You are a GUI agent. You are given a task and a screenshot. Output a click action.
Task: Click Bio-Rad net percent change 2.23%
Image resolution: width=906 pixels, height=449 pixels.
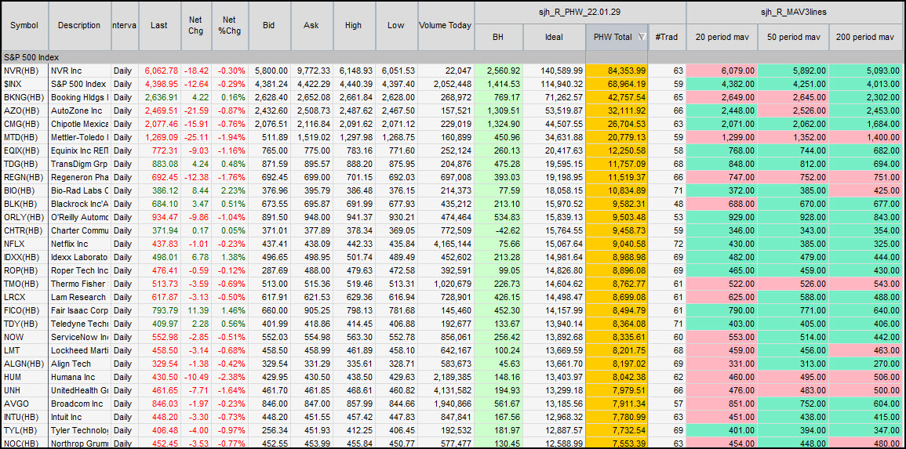(230, 190)
